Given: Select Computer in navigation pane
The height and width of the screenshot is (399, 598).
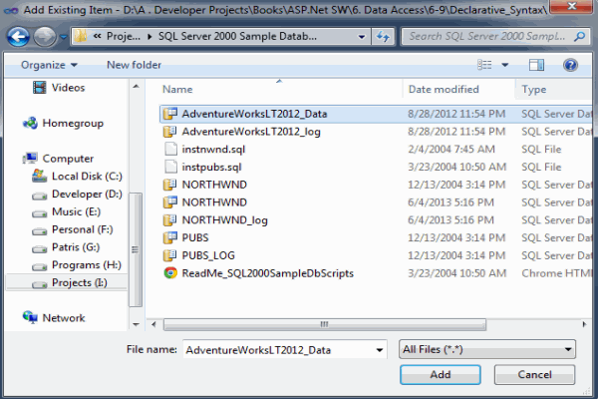Looking at the screenshot, I should pos(68,159).
